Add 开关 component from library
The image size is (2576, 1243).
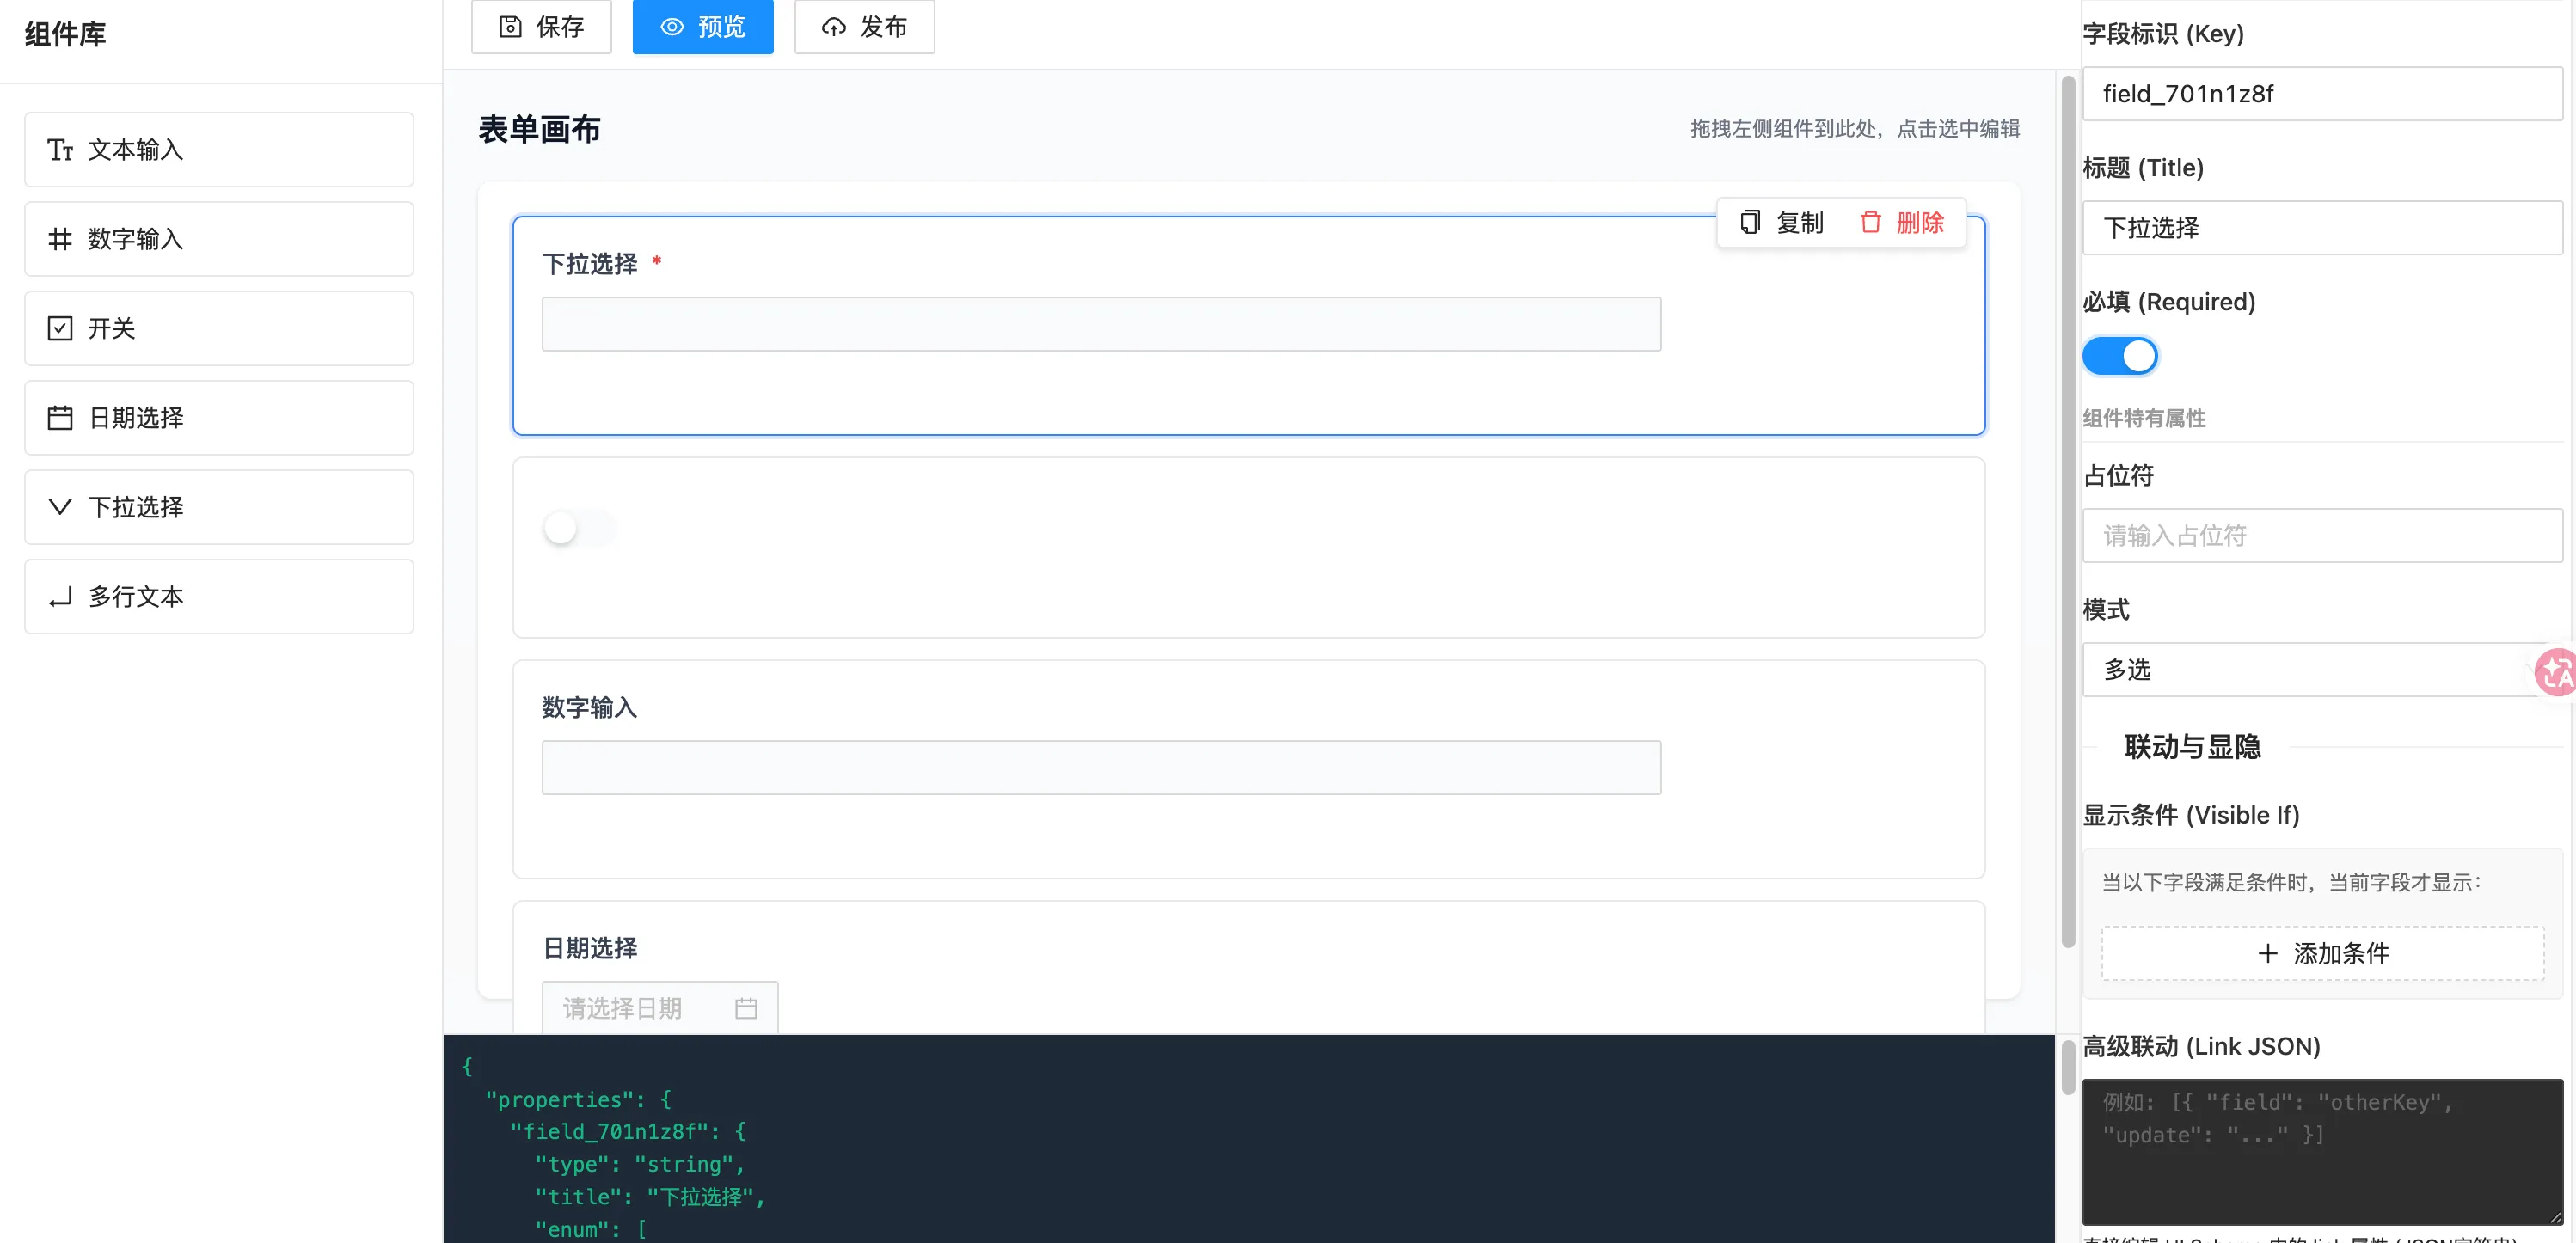point(219,328)
